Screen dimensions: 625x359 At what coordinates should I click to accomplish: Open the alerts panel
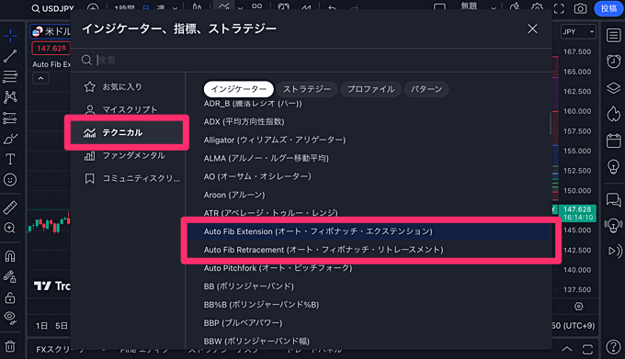click(613, 62)
